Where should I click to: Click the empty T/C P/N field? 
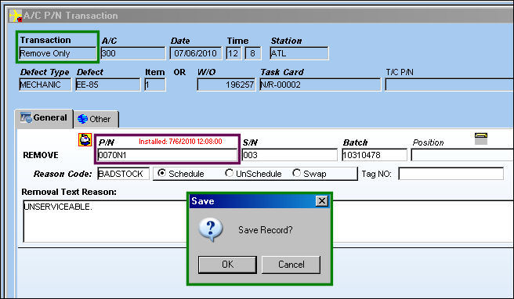[x=450, y=85]
